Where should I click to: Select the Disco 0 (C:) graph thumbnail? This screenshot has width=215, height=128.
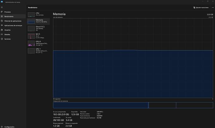[31, 29]
